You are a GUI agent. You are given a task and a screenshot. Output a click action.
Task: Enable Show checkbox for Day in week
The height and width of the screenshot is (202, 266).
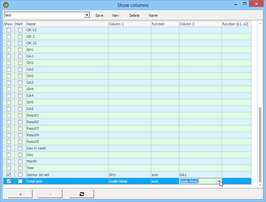click(9, 148)
